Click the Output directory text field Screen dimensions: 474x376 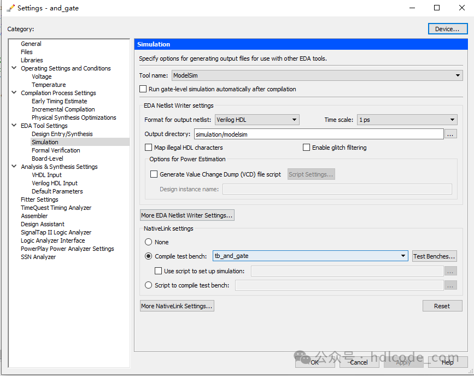pyautogui.click(x=319, y=134)
